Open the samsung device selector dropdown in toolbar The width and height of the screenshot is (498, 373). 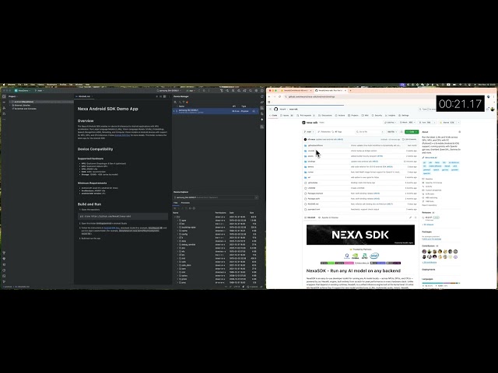(170, 91)
